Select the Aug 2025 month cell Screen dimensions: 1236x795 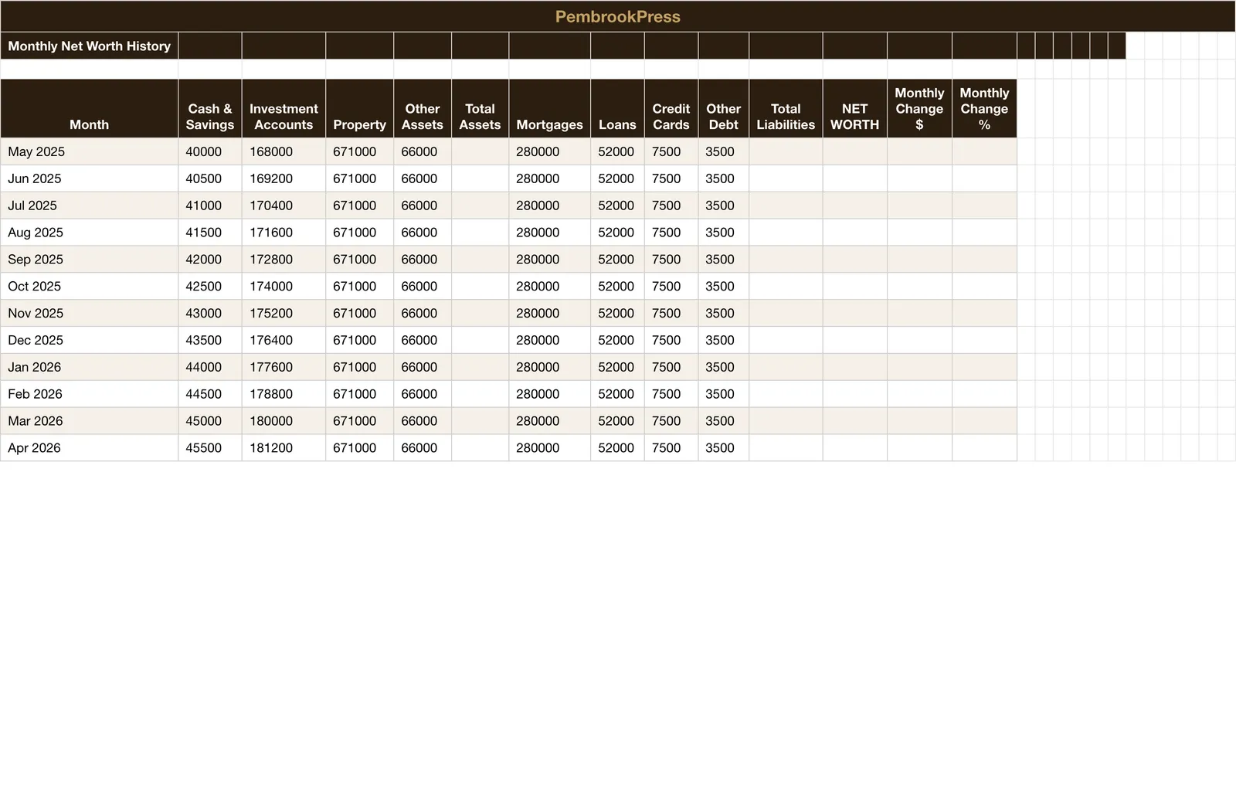point(90,233)
